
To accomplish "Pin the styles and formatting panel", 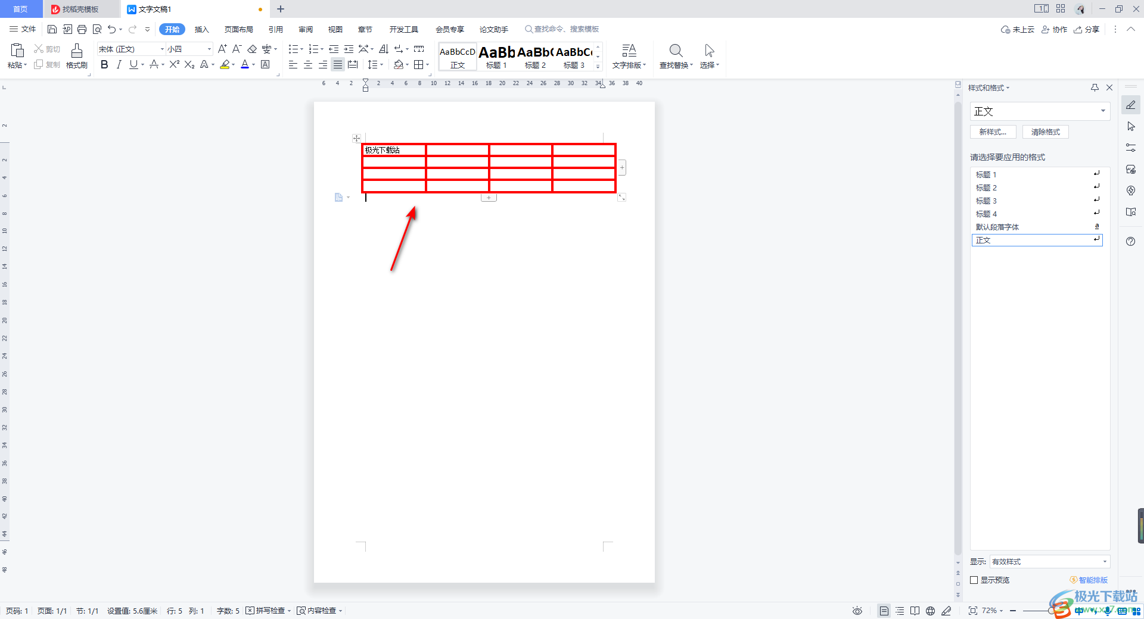I will (x=1095, y=87).
